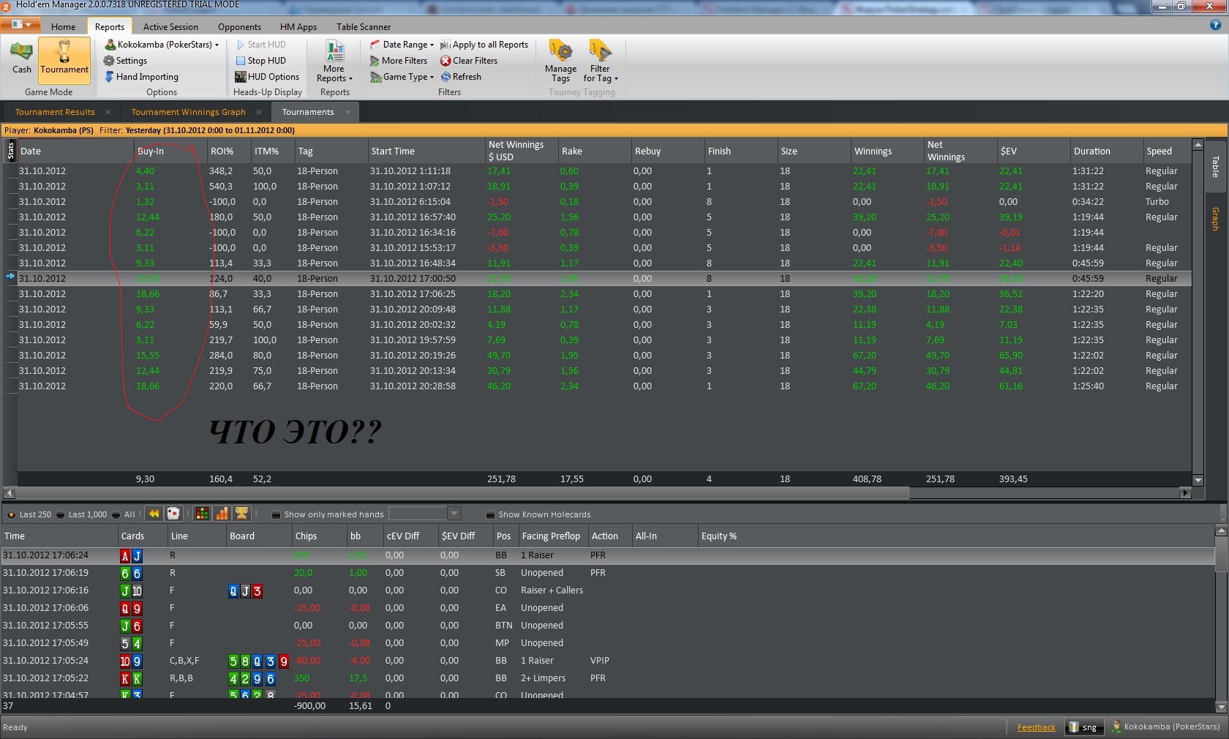Click the colored grid matrix icon
The image size is (1229, 739).
click(x=203, y=514)
